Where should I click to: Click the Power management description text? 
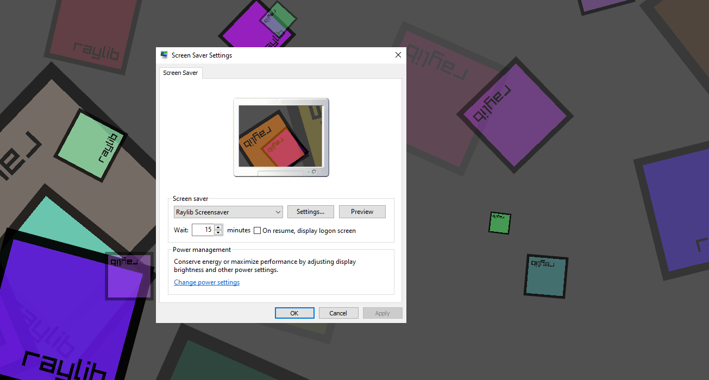tap(265, 265)
